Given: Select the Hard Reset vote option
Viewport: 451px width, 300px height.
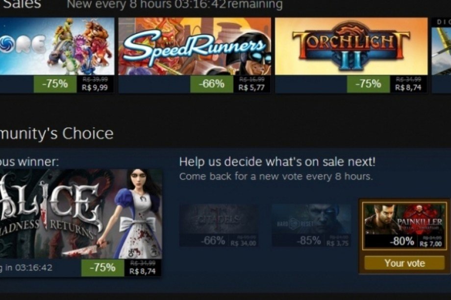Looking at the screenshot, I should pos(311,225).
